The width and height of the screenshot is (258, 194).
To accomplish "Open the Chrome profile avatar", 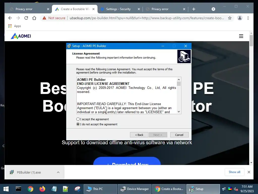I will click(240, 18).
